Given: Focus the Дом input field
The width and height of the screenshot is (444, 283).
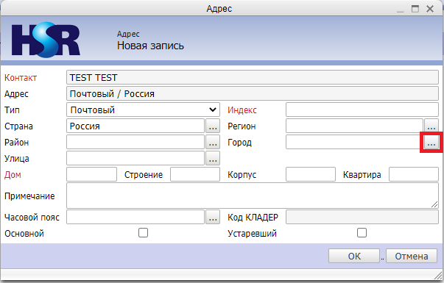Looking at the screenshot, I should [91, 174].
